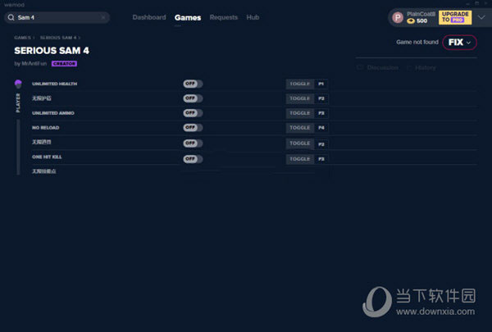Click the Game not found message
The image size is (492, 332).
pos(417,42)
